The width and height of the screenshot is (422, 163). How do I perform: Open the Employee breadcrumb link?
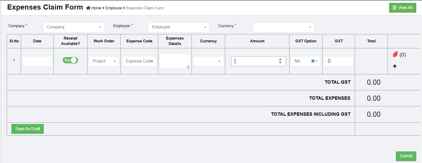tap(114, 8)
